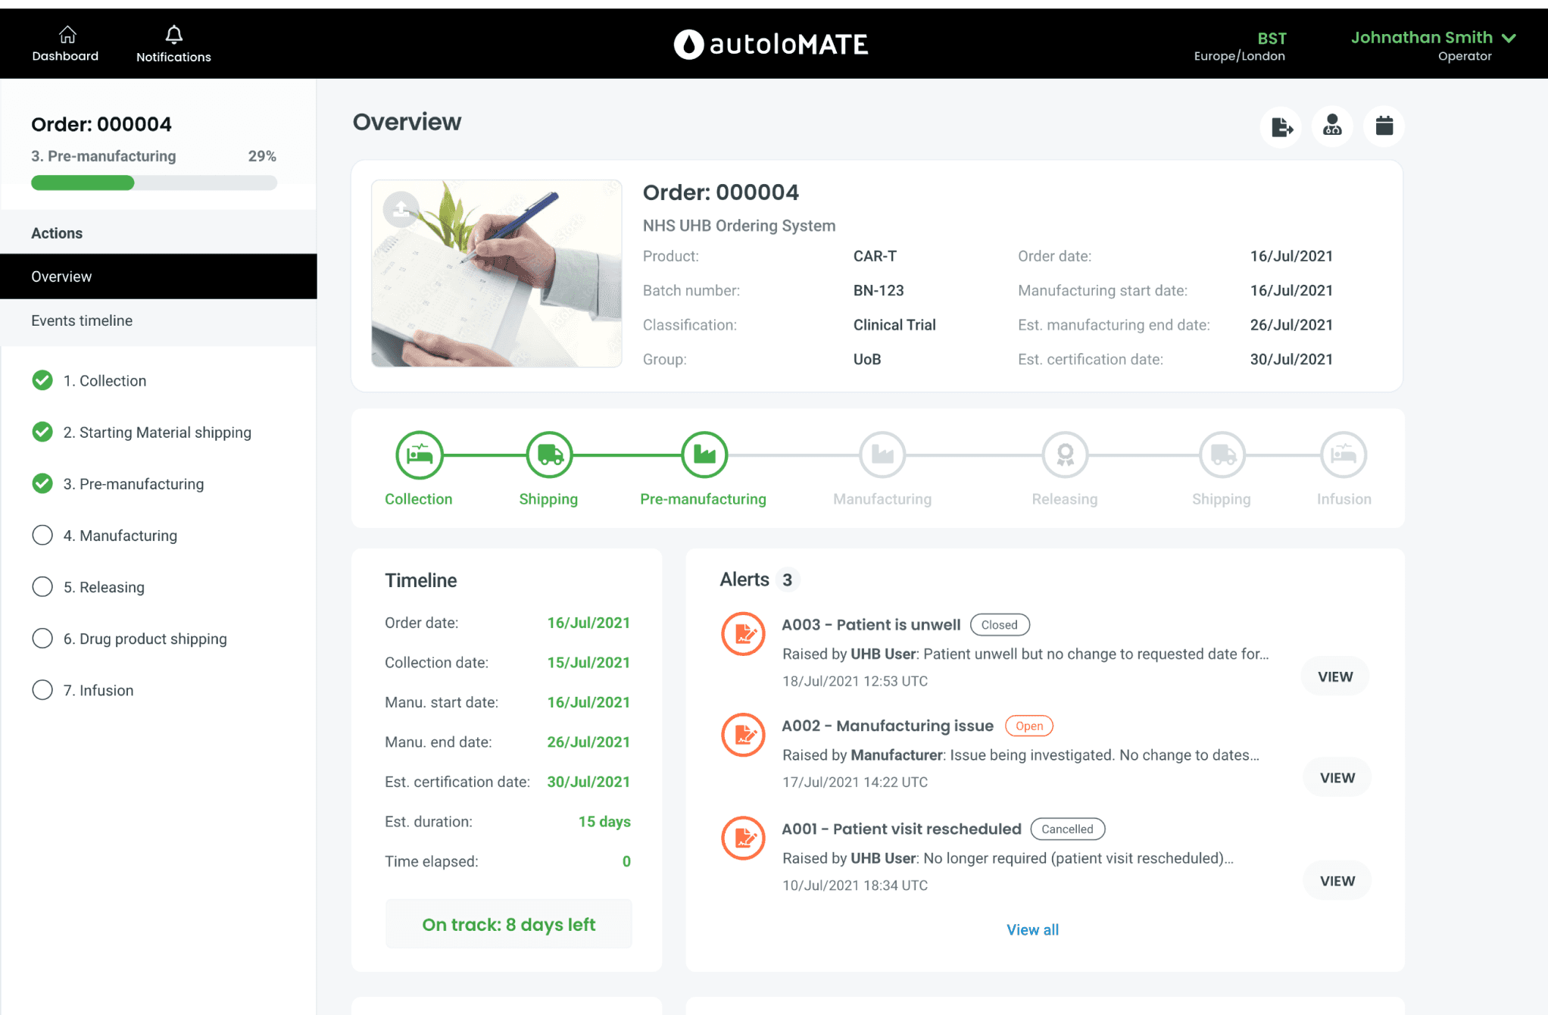The width and height of the screenshot is (1548, 1015).
Task: Click upload icon on order image
Action: tap(401, 209)
